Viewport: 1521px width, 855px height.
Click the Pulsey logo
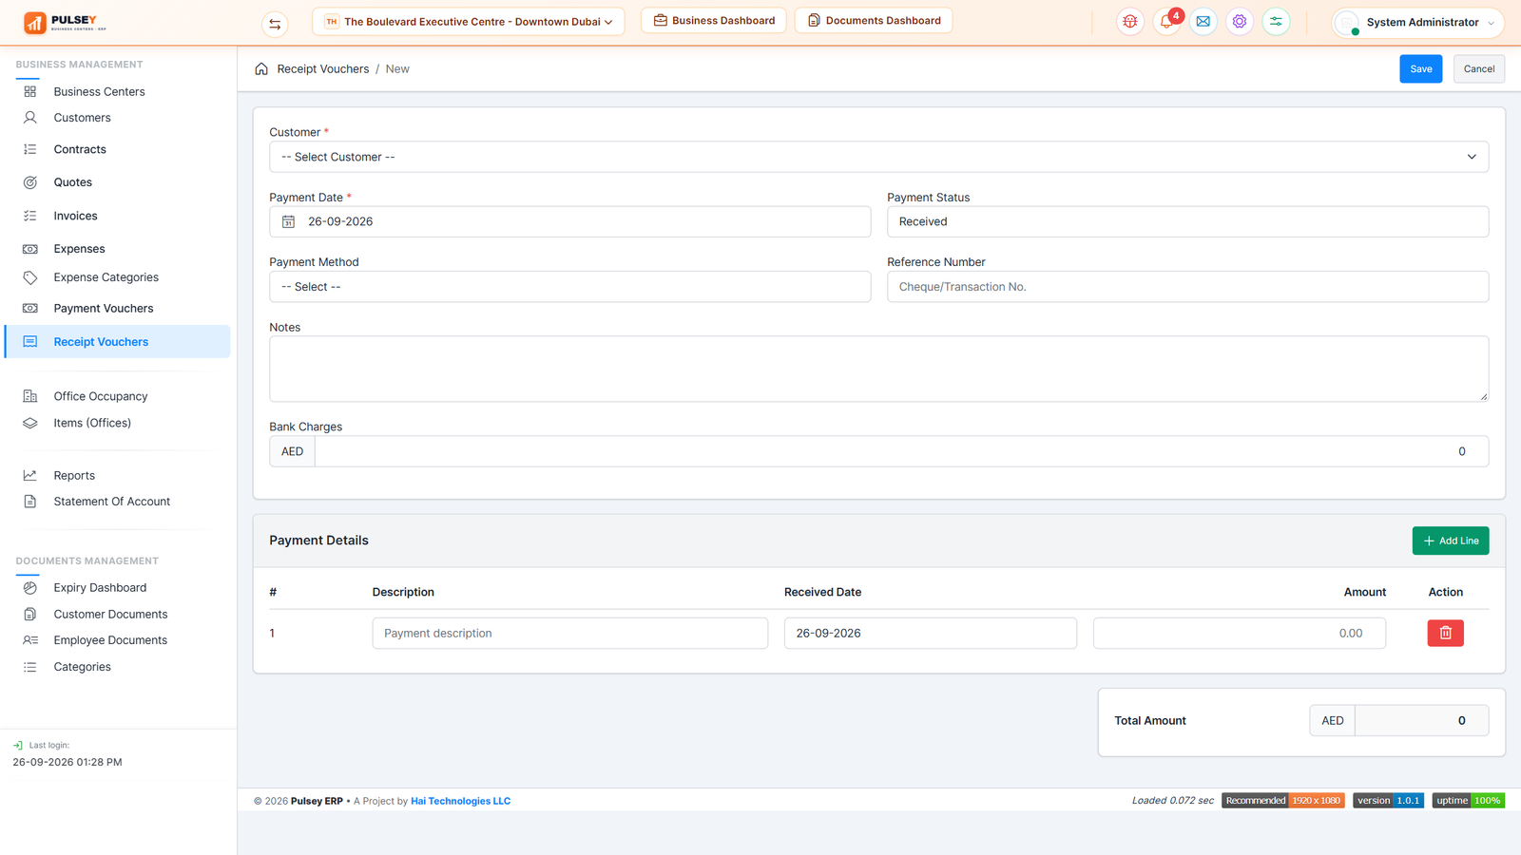[x=65, y=22]
